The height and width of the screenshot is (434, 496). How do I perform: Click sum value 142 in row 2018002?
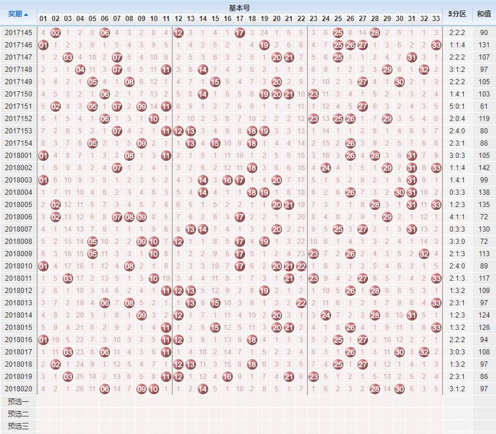pos(484,168)
